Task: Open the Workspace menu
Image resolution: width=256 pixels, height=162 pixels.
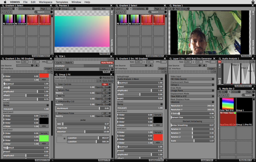Action: [x=46, y=2]
